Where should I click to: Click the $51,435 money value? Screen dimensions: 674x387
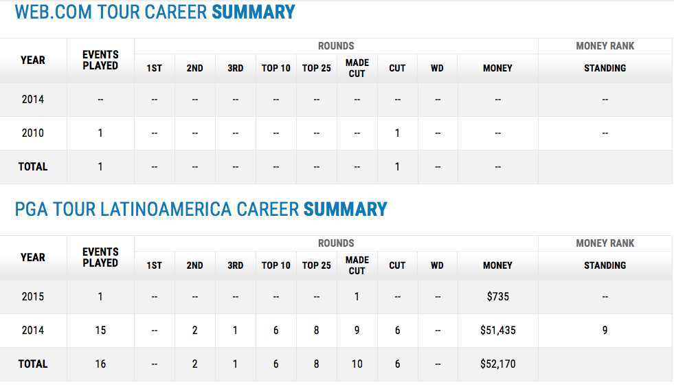[x=497, y=330]
